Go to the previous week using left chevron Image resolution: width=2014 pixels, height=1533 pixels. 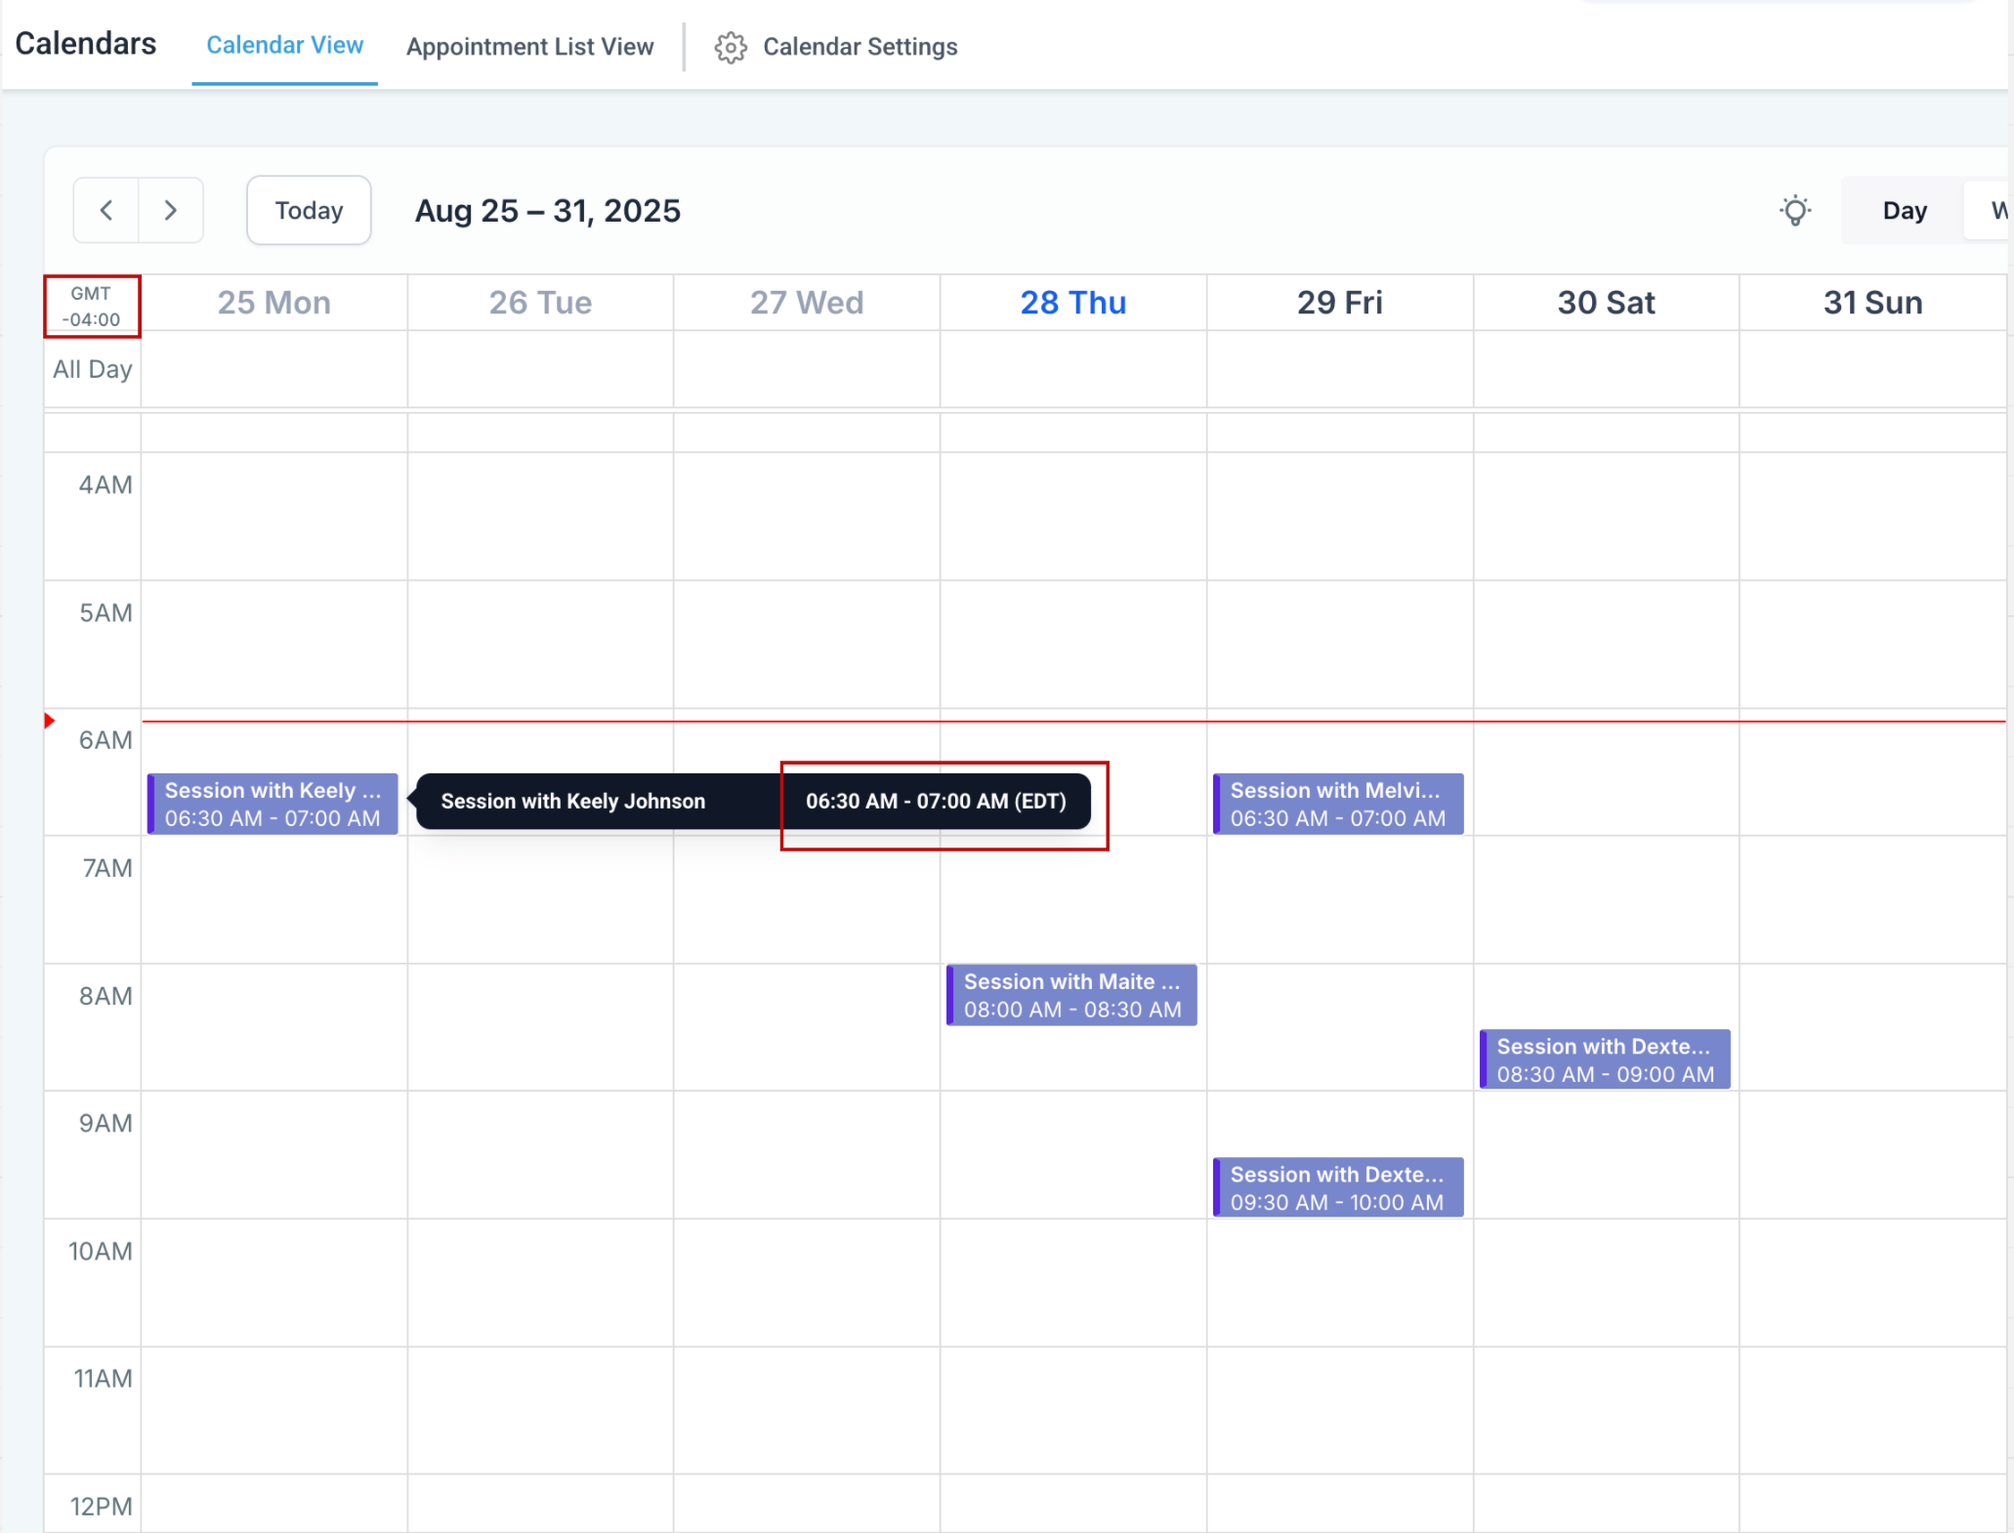(105, 210)
